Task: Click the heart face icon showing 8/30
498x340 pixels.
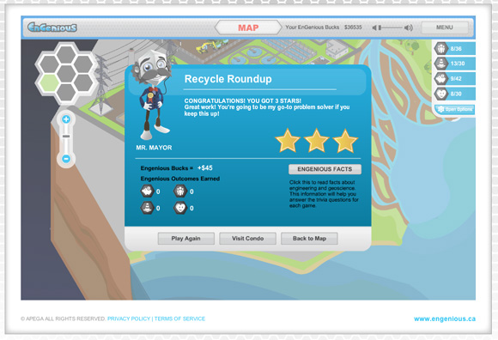Action: (441, 94)
